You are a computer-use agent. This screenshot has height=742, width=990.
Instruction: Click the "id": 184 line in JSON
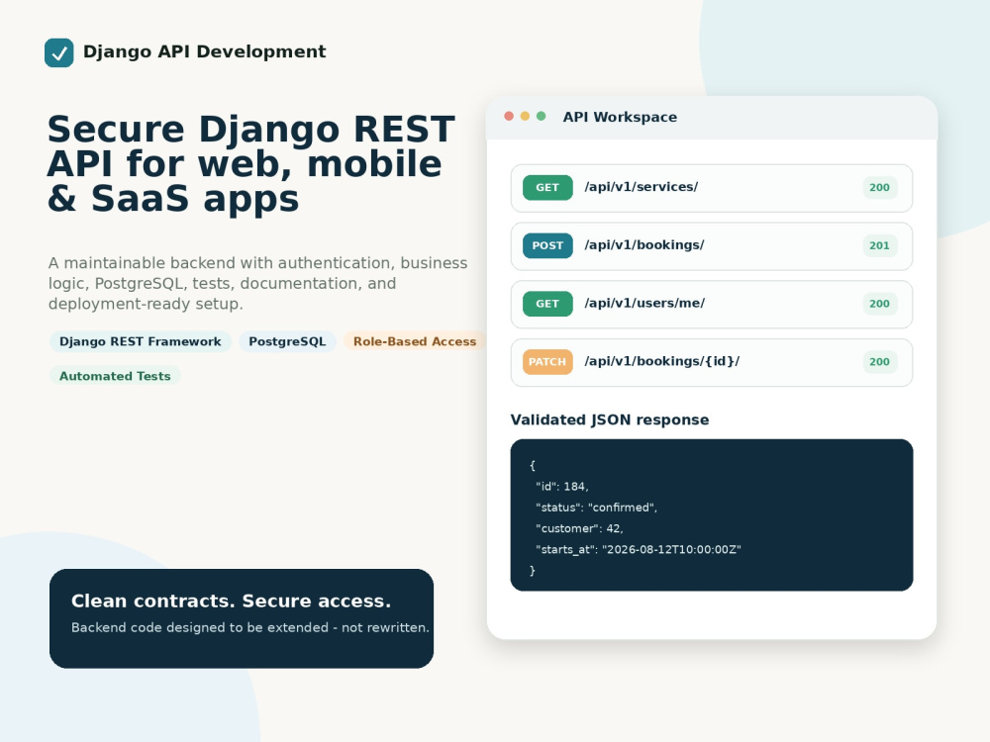tap(562, 487)
